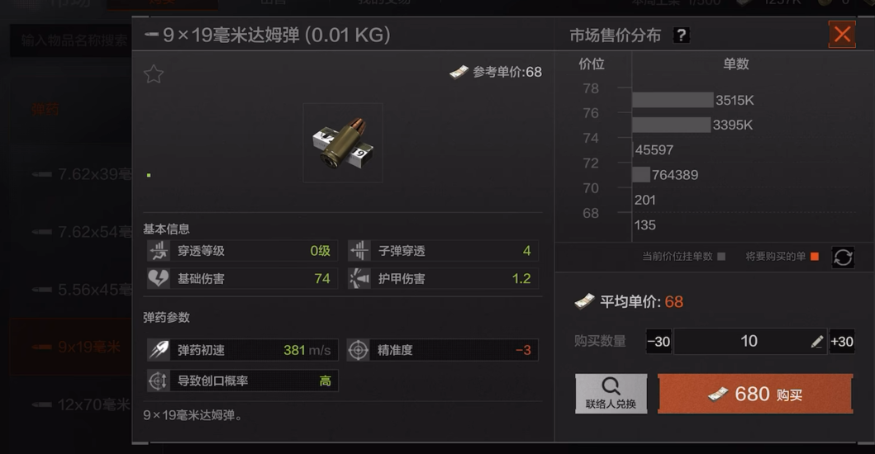Close the item detail dialog
875x454 pixels.
pos(842,35)
